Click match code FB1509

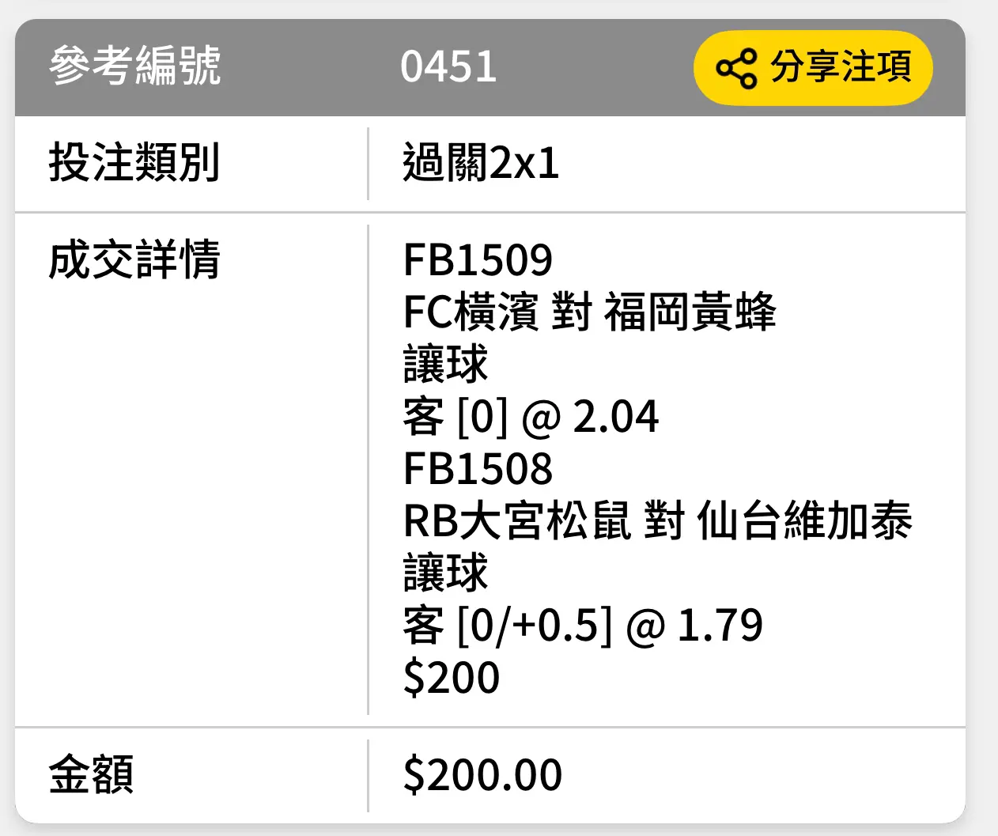pos(478,259)
